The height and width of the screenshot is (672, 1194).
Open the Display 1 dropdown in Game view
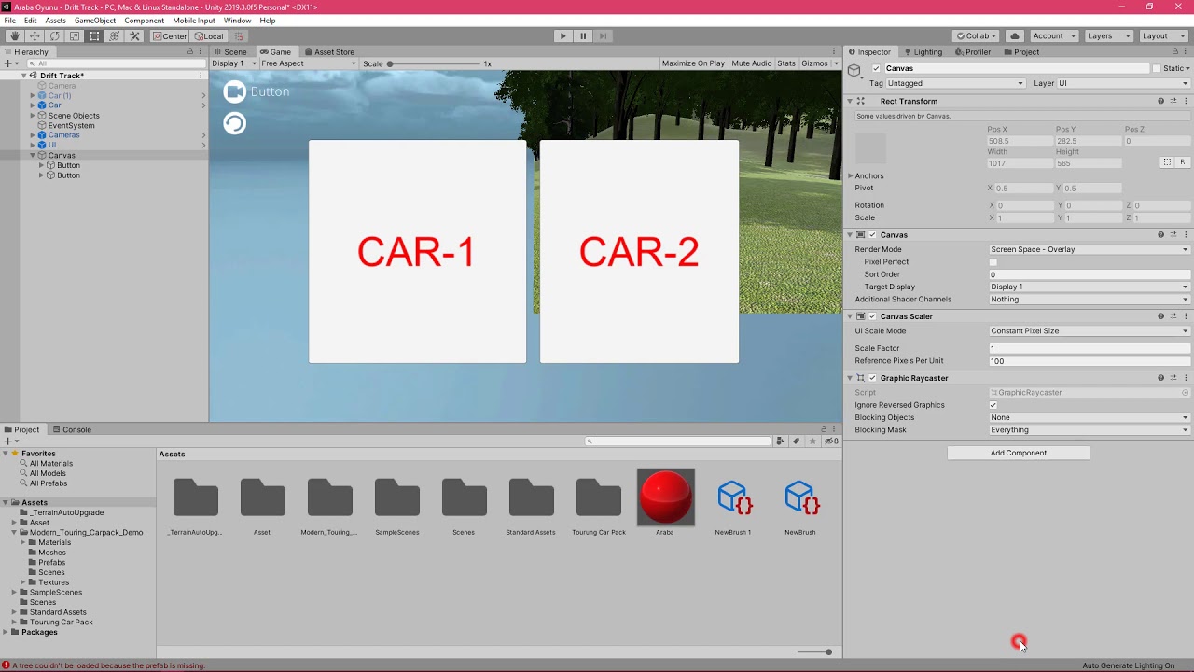pyautogui.click(x=234, y=63)
